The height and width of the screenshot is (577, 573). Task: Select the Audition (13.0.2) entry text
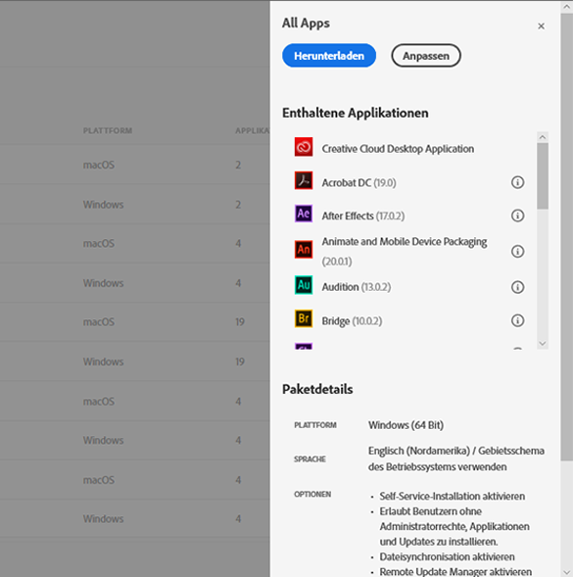[x=357, y=287]
